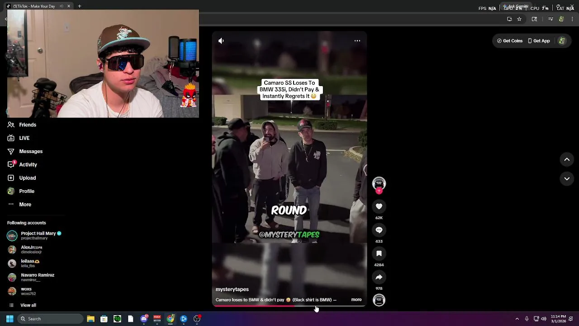Open File Explorer from the taskbar
Viewport: 579px width, 326px height.
[x=90, y=319]
